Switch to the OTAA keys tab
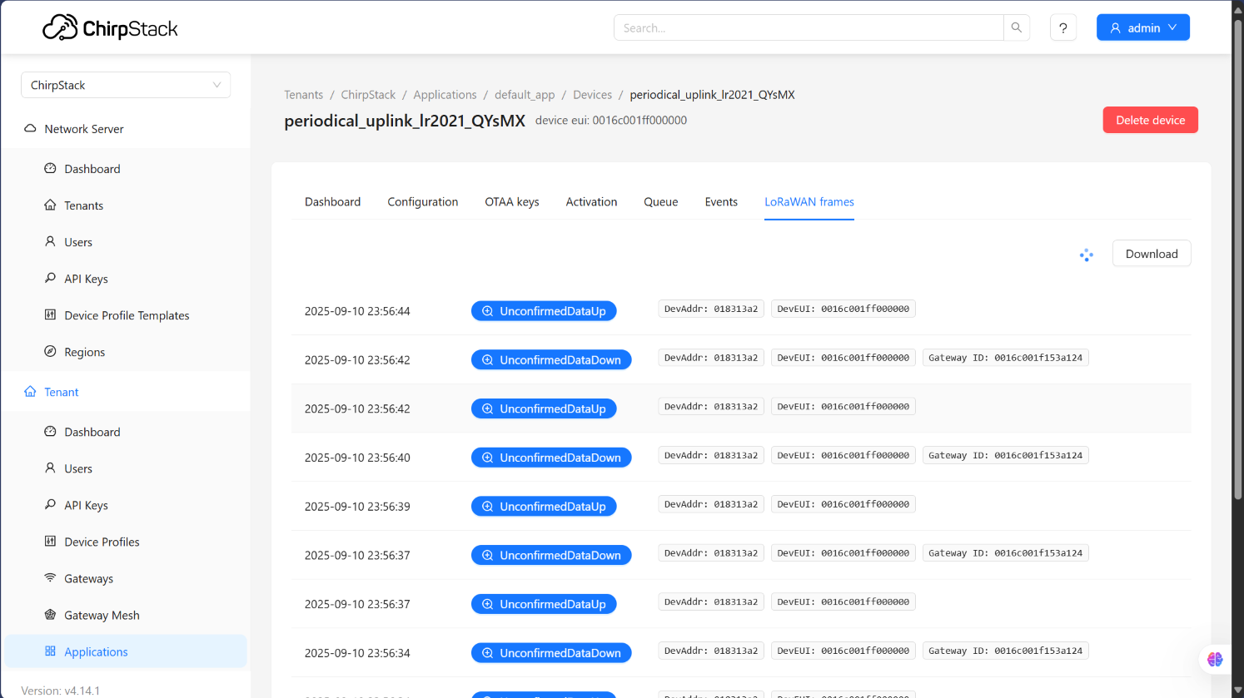This screenshot has width=1244, height=698. 512,201
